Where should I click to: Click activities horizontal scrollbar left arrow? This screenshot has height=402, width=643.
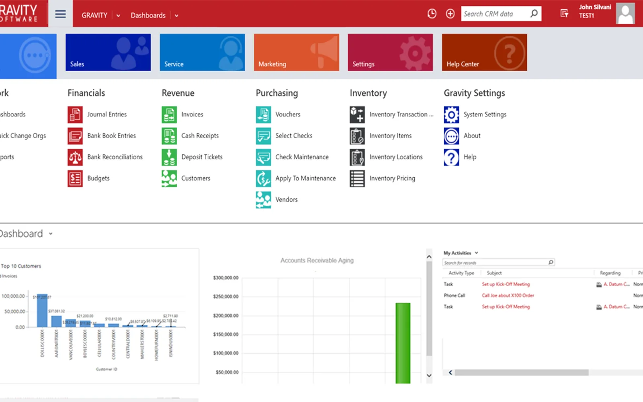[450, 373]
